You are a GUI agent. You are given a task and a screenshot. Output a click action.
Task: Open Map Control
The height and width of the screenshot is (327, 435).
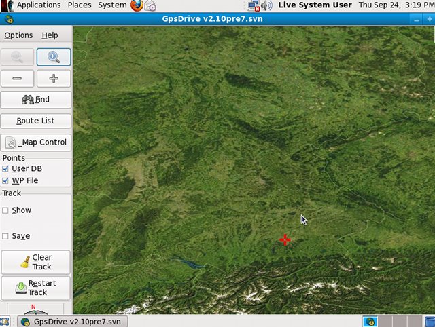coord(36,142)
